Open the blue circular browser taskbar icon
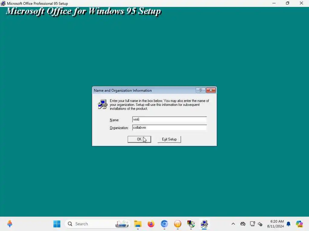 [164, 224]
